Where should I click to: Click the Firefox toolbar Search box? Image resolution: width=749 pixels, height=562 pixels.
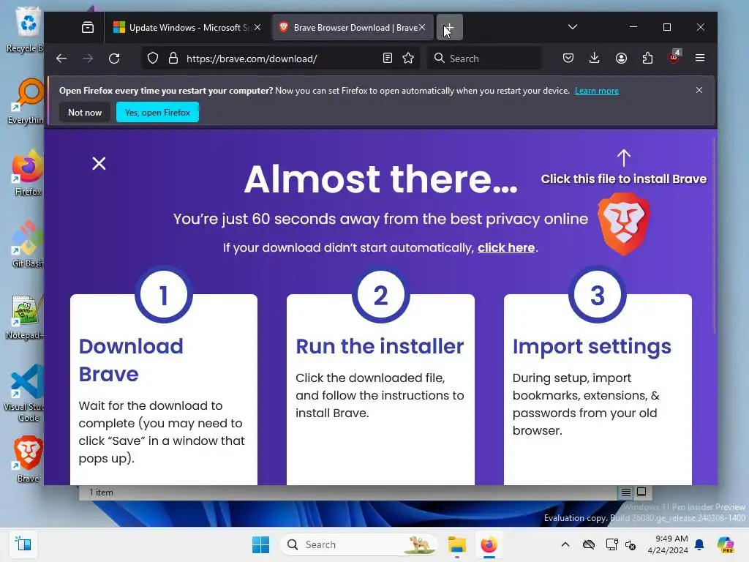tap(484, 59)
